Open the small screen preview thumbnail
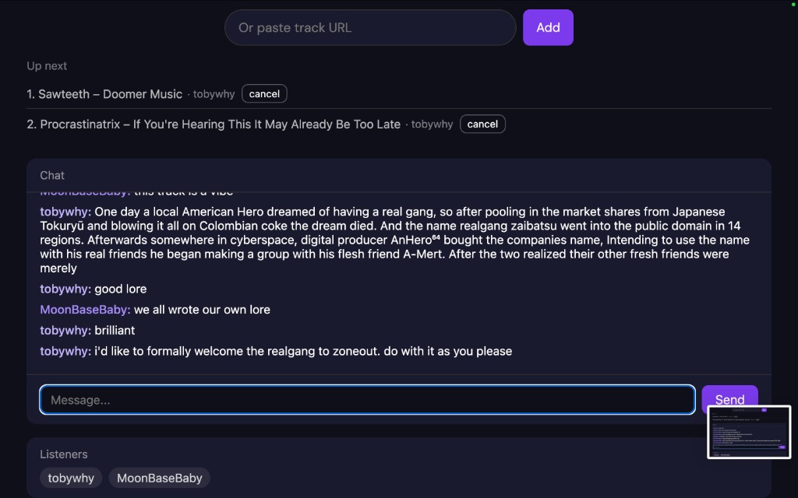Image resolution: width=798 pixels, height=498 pixels. click(x=749, y=432)
